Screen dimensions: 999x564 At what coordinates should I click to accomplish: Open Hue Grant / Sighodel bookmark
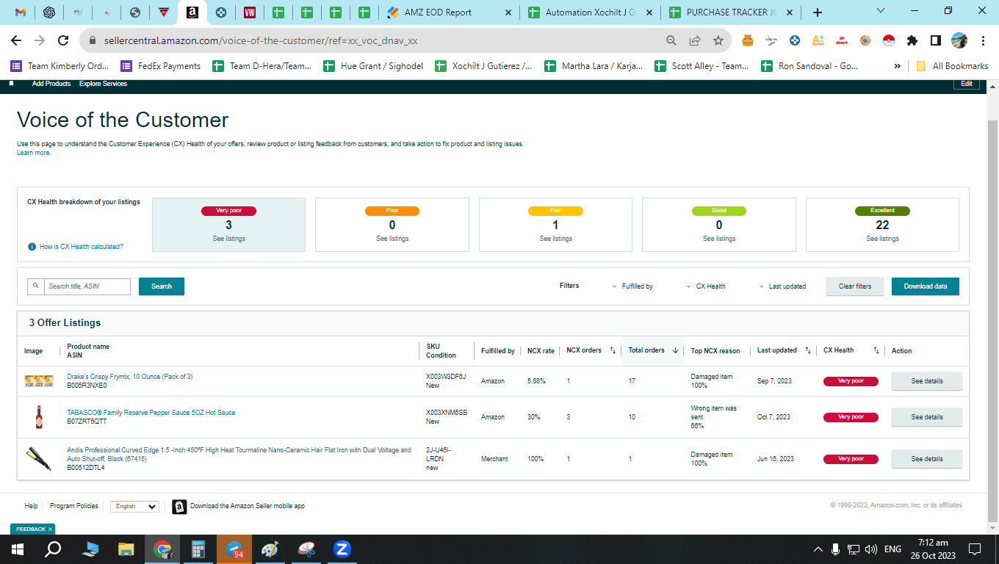(x=373, y=66)
